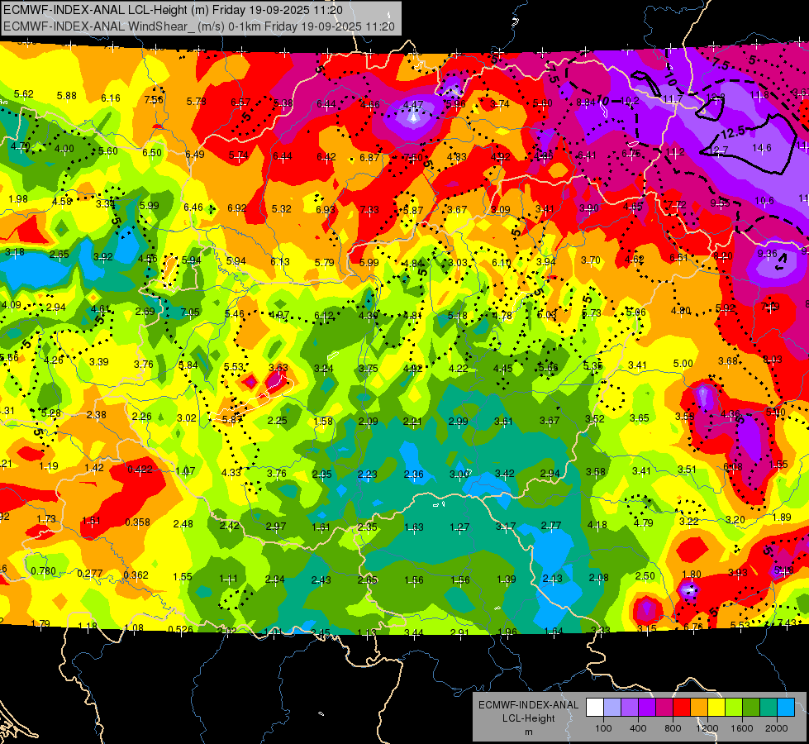Click the wind shear value 0.277
Screen dimensions: 809x744
[x=90, y=574]
